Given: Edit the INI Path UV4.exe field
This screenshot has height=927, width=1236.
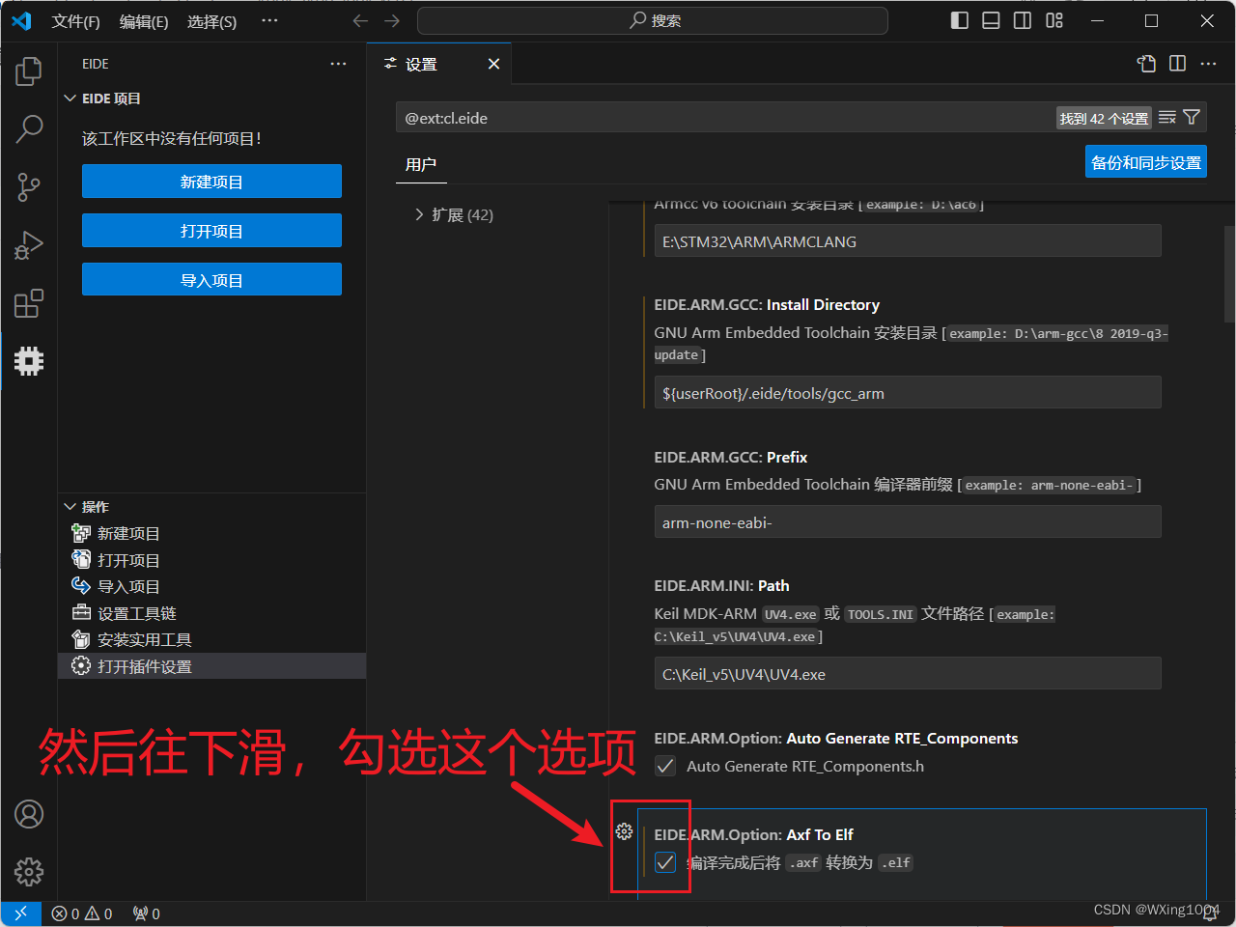Looking at the screenshot, I should tap(908, 674).
